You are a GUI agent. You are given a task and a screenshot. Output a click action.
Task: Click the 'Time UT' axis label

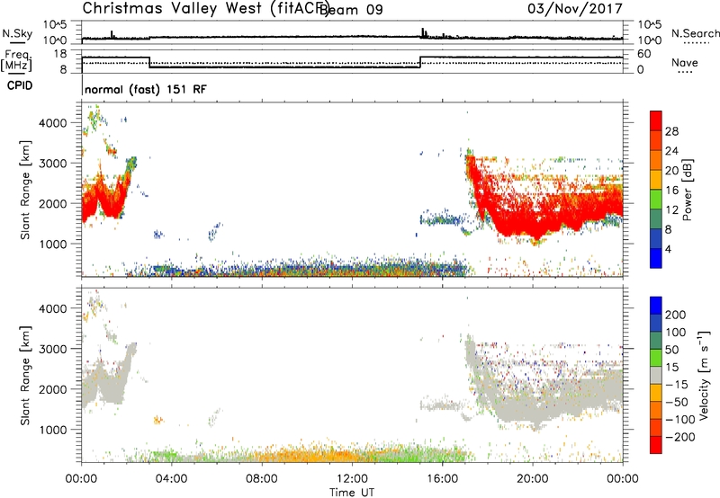pyautogui.click(x=352, y=493)
